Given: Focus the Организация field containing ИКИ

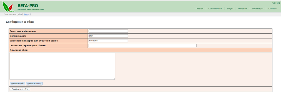Looking at the screenshot, I should (x=108, y=36).
